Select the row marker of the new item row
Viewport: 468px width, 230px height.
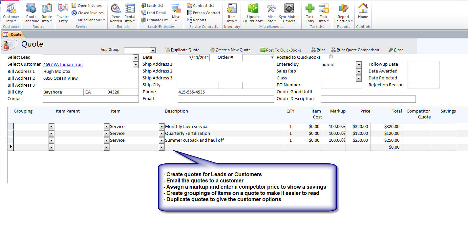tap(11, 147)
